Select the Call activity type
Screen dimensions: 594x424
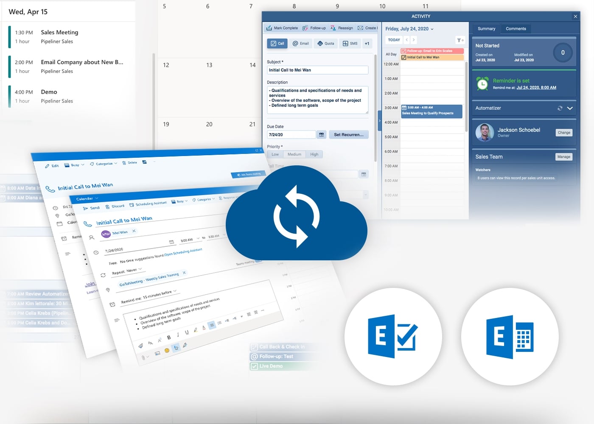click(x=277, y=43)
